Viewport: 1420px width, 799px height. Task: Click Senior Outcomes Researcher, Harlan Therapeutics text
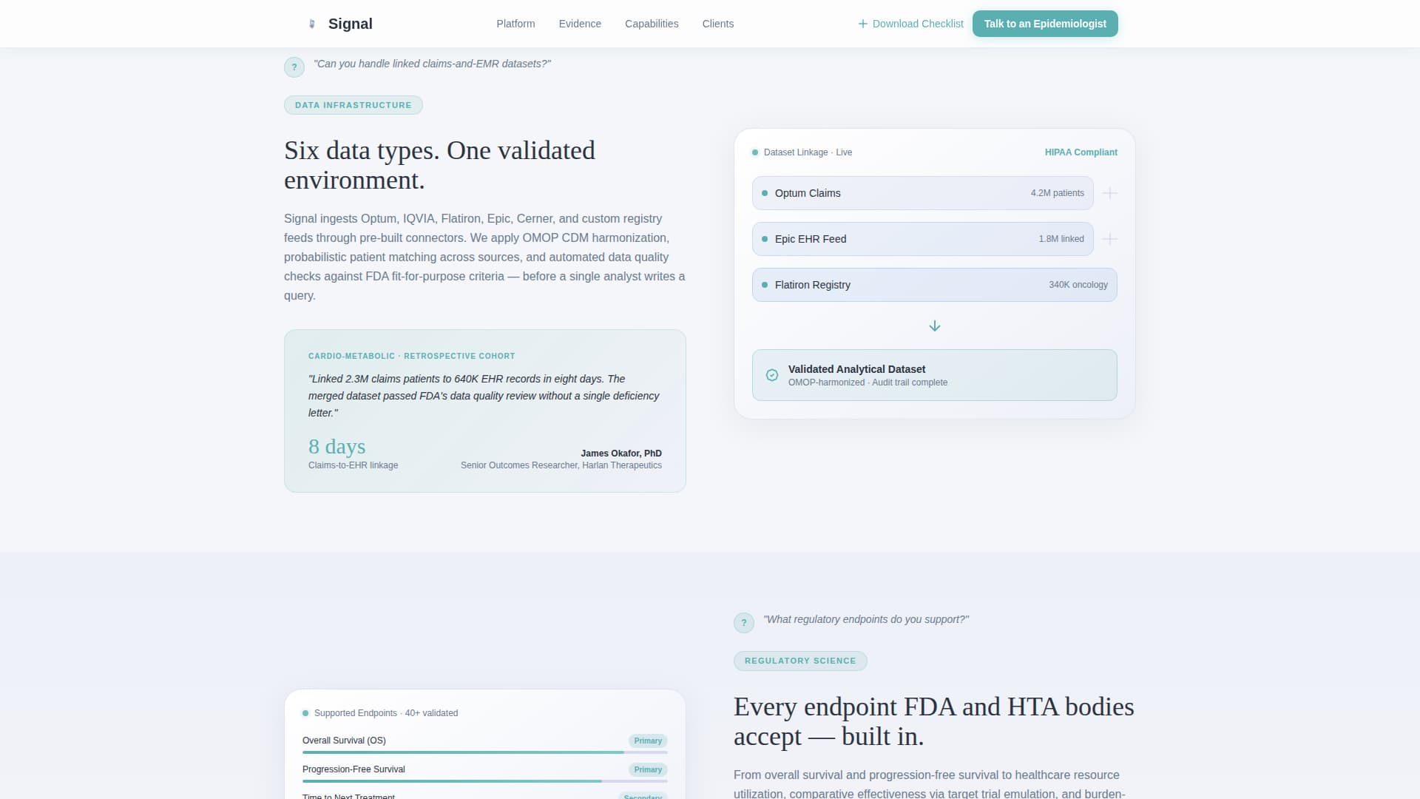pyautogui.click(x=561, y=465)
